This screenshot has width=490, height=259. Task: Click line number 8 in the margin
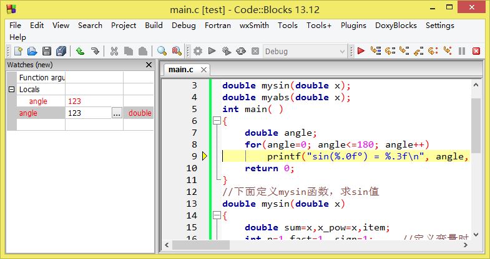click(x=194, y=144)
